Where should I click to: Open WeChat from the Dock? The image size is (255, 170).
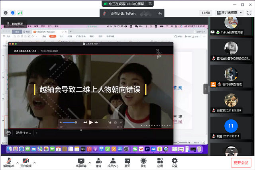tap(135, 149)
